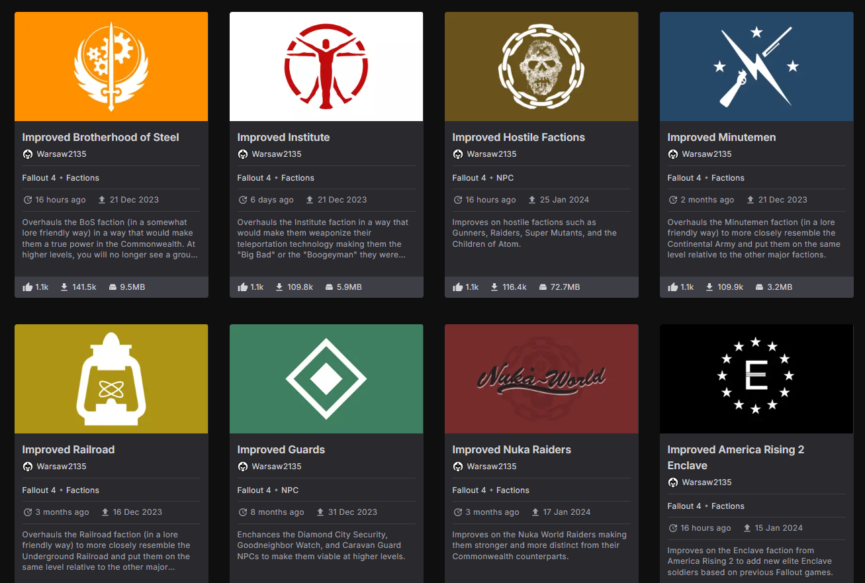Click the '8 months ago' updated text
The image size is (865, 583).
click(277, 512)
